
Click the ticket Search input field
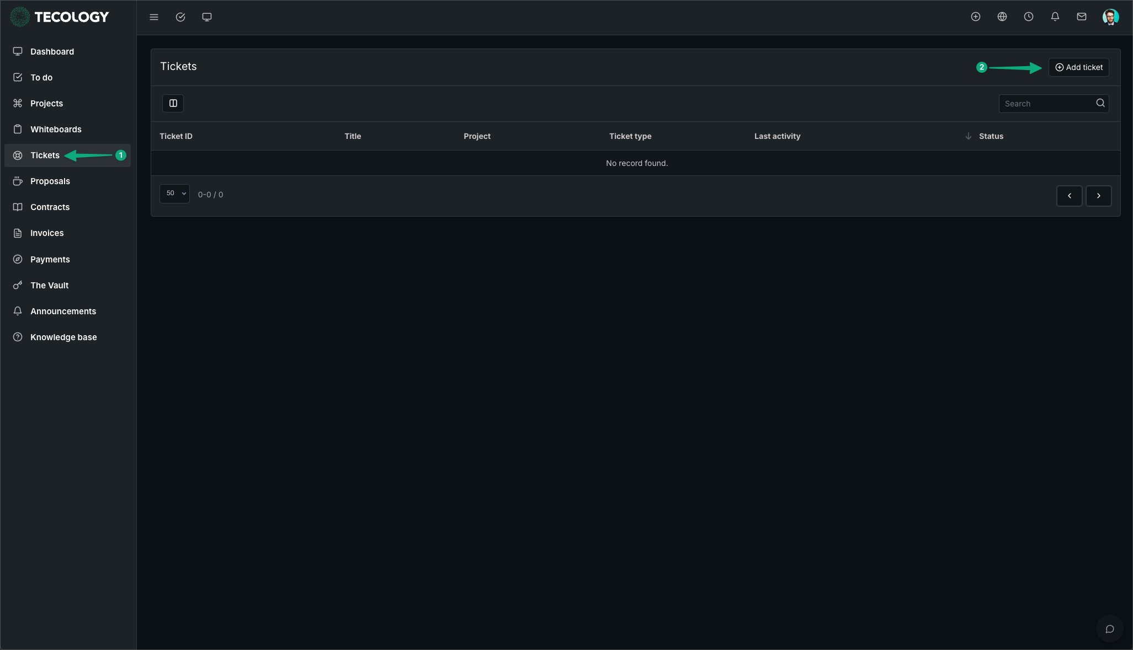coord(1046,104)
